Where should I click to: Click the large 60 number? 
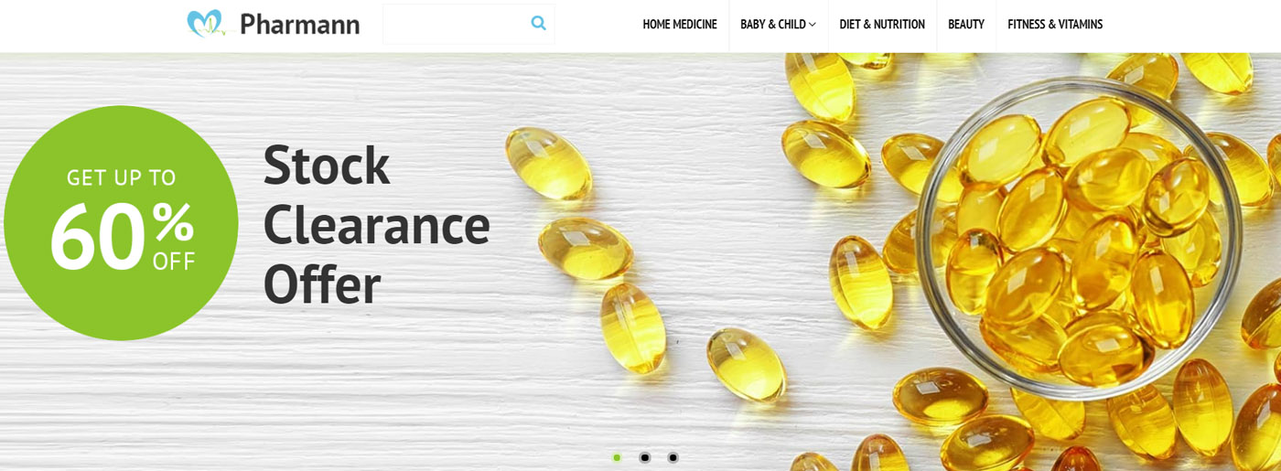click(97, 237)
